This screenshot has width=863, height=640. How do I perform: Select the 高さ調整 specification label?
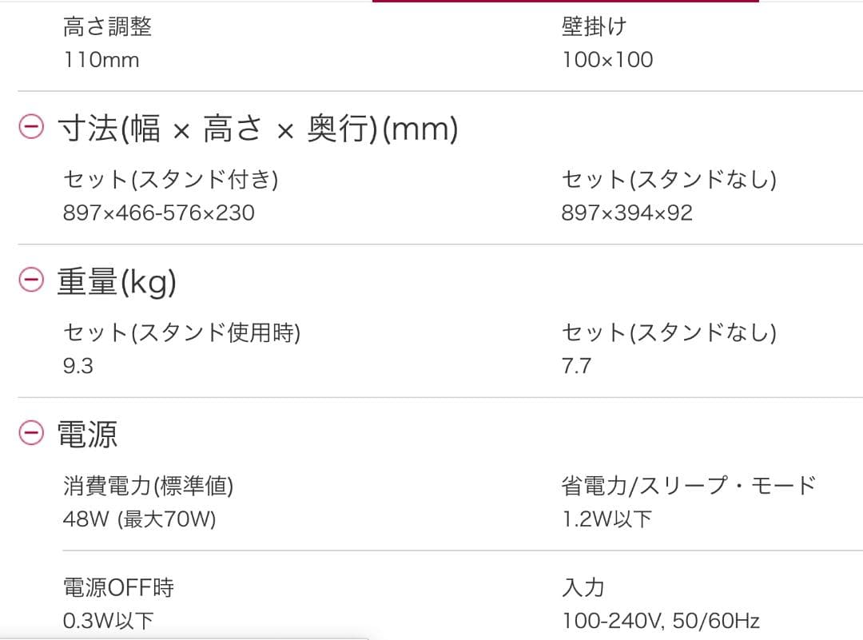109,26
